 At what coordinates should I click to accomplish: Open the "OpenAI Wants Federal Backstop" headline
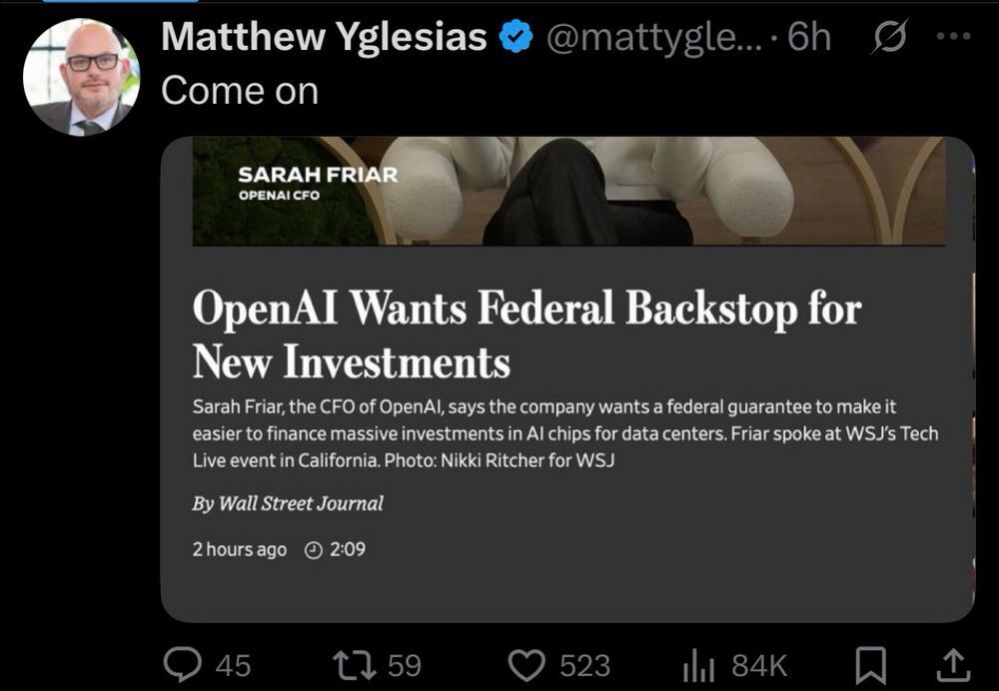pyautogui.click(x=525, y=335)
